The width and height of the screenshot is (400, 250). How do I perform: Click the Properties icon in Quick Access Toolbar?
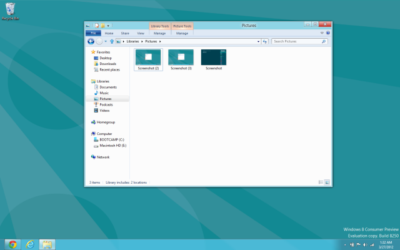(x=97, y=26)
